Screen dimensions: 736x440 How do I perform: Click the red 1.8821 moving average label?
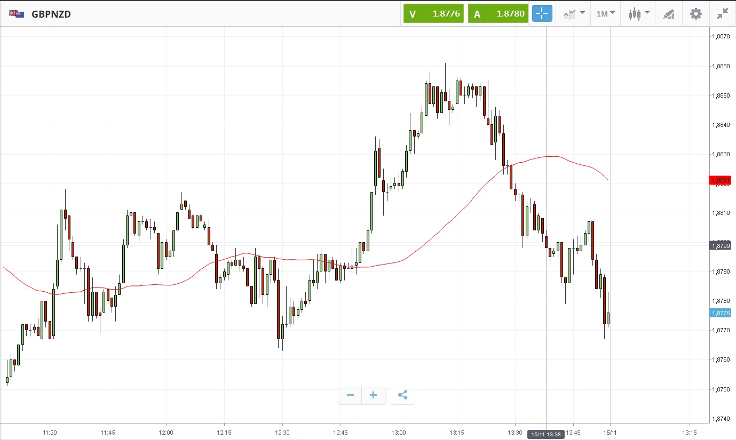(x=719, y=180)
